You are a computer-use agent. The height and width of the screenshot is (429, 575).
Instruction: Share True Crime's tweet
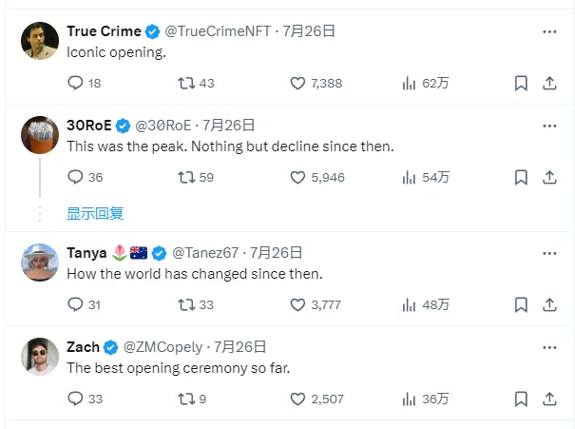(549, 84)
